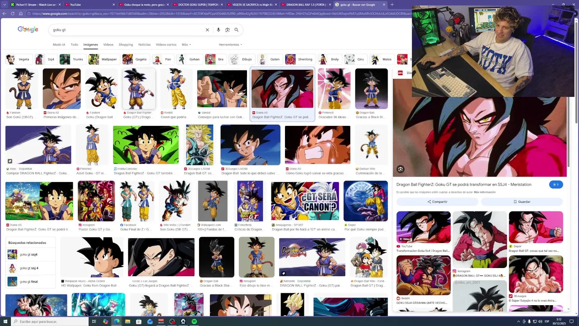579x326 pixels.
Task: Expand the Más dropdown menu
Action: pyautogui.click(x=186, y=44)
